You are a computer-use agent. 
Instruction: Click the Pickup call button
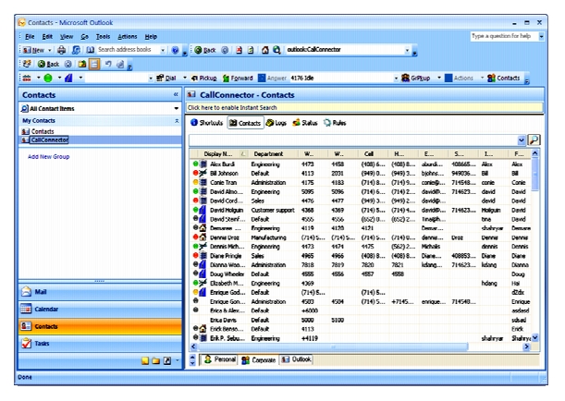(204, 78)
